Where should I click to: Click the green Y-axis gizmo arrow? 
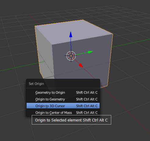pos(90,52)
